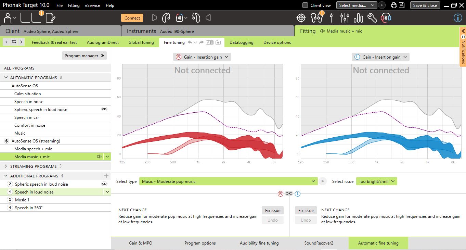466x250 pixels.
Task: Toggle mute on Media music + mic row
Action: (99, 157)
